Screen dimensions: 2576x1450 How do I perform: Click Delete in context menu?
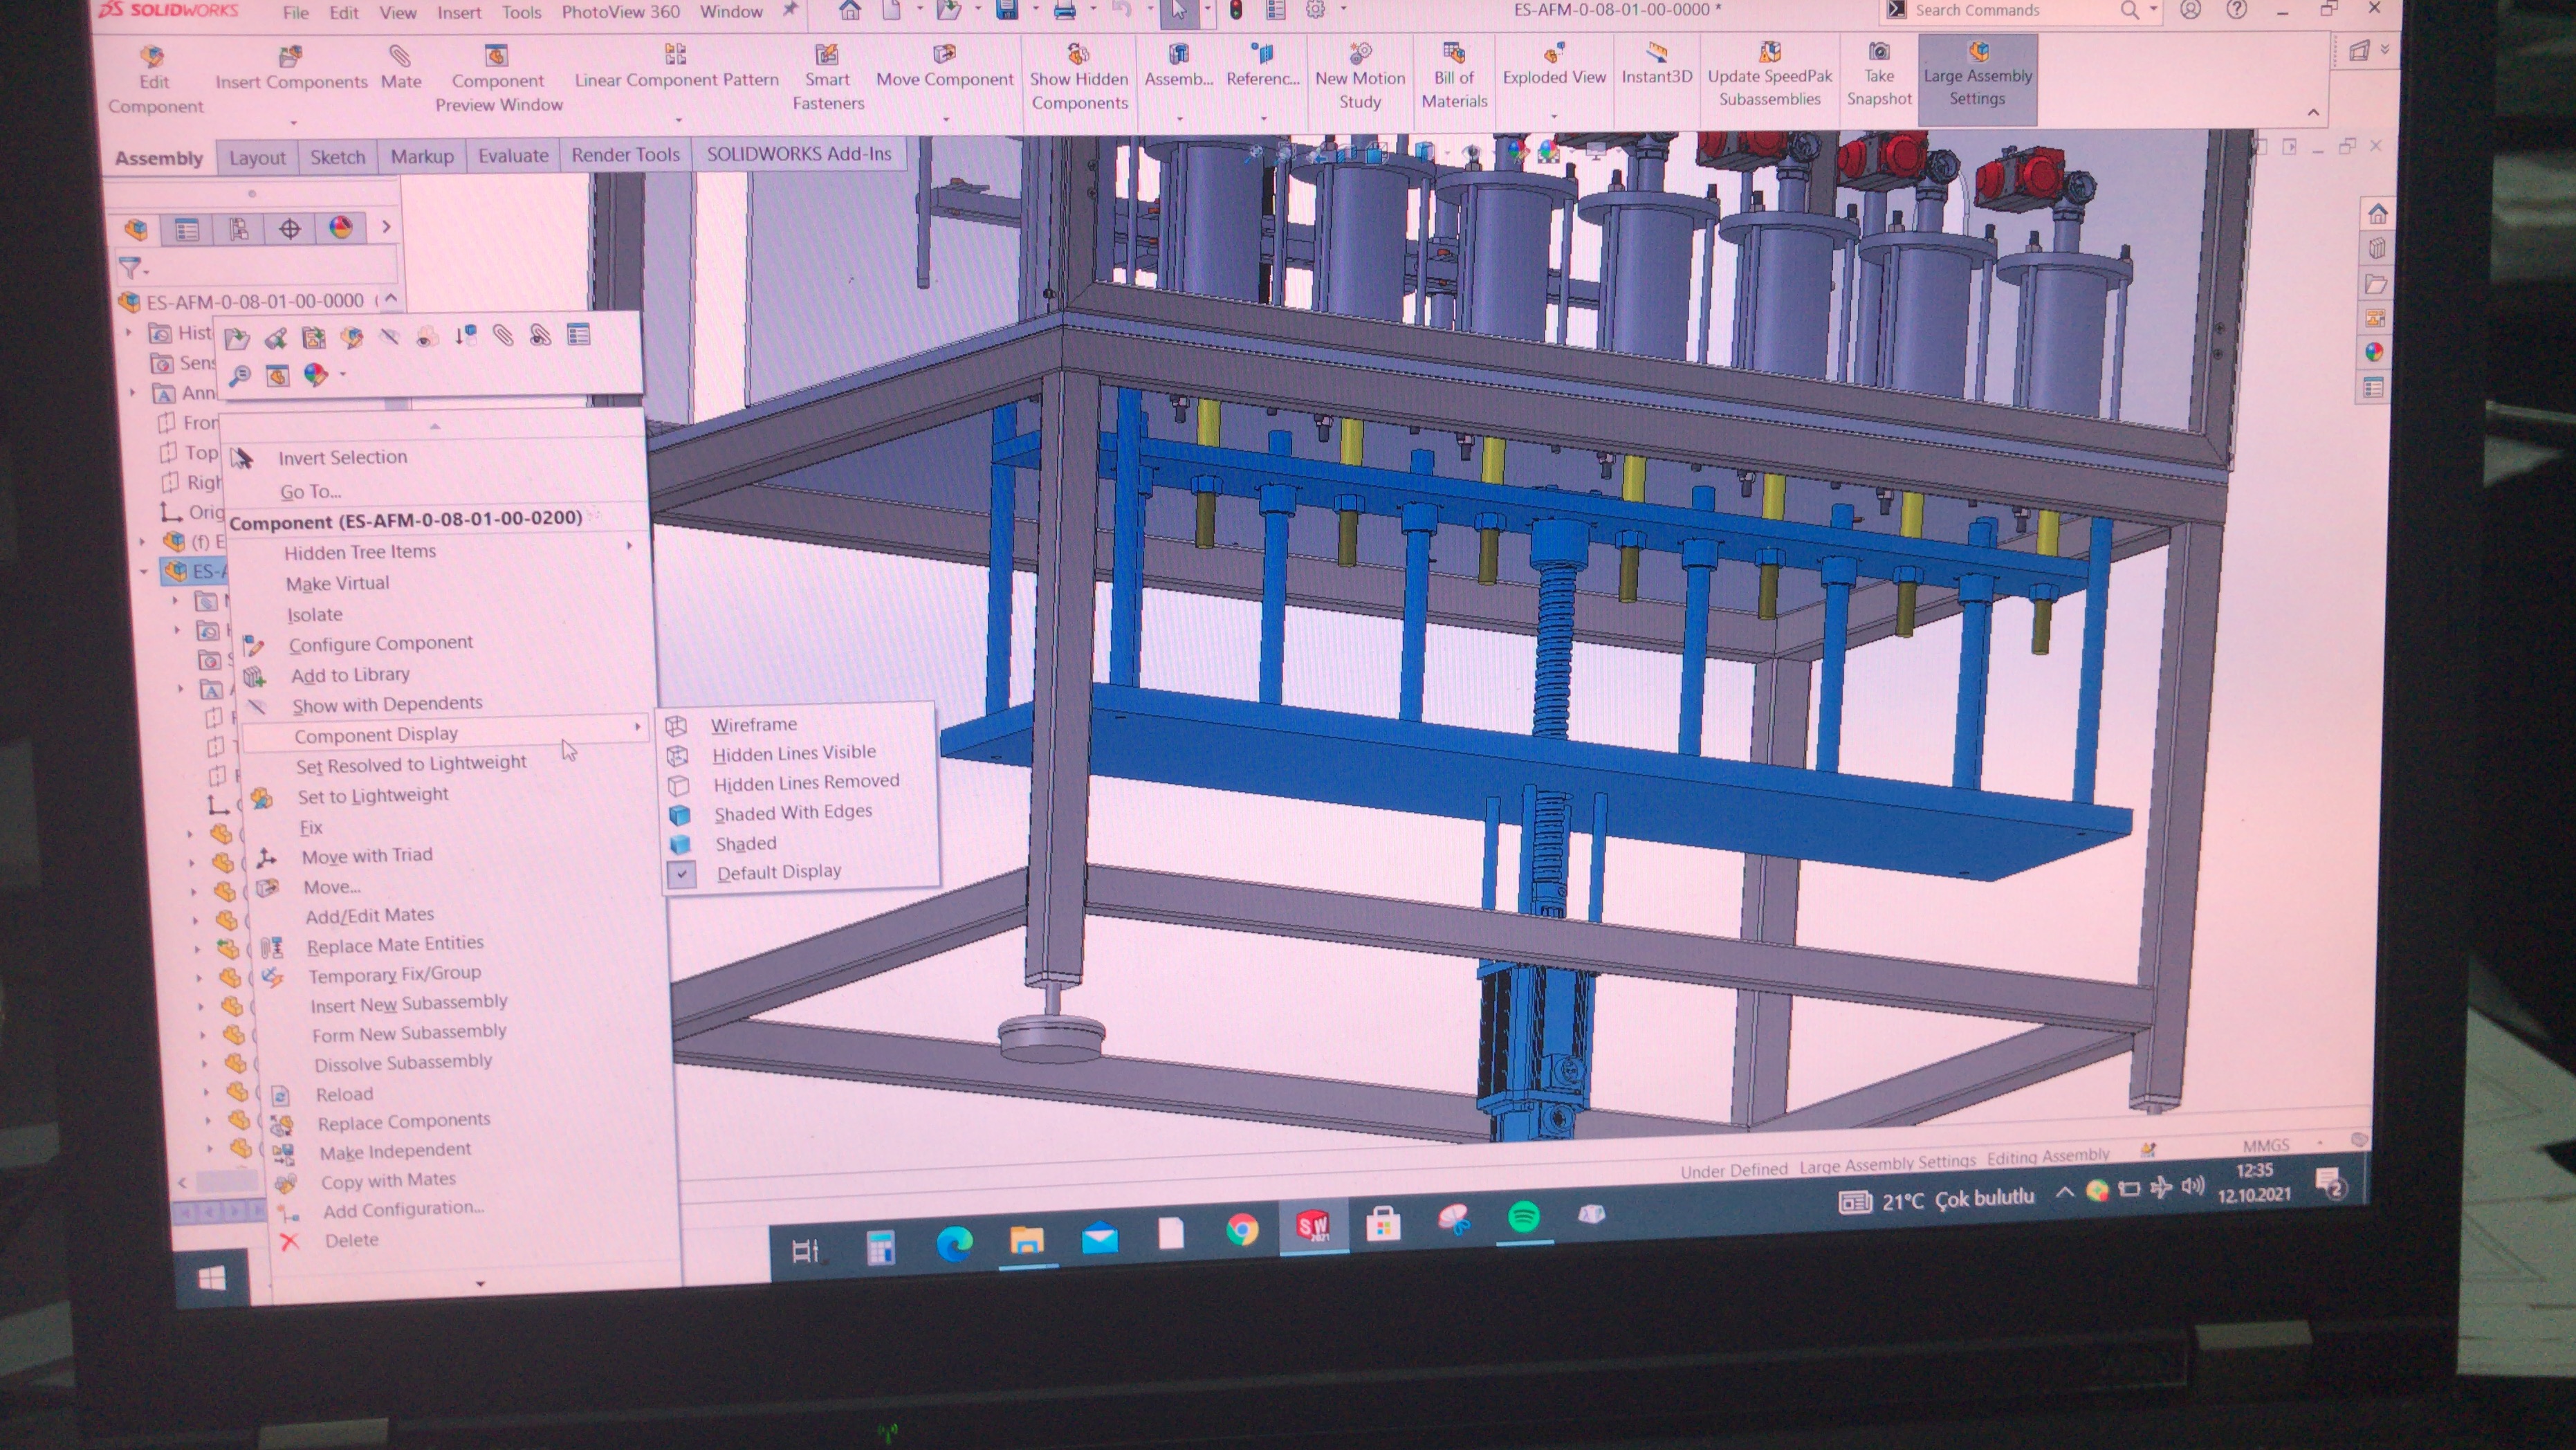351,1240
